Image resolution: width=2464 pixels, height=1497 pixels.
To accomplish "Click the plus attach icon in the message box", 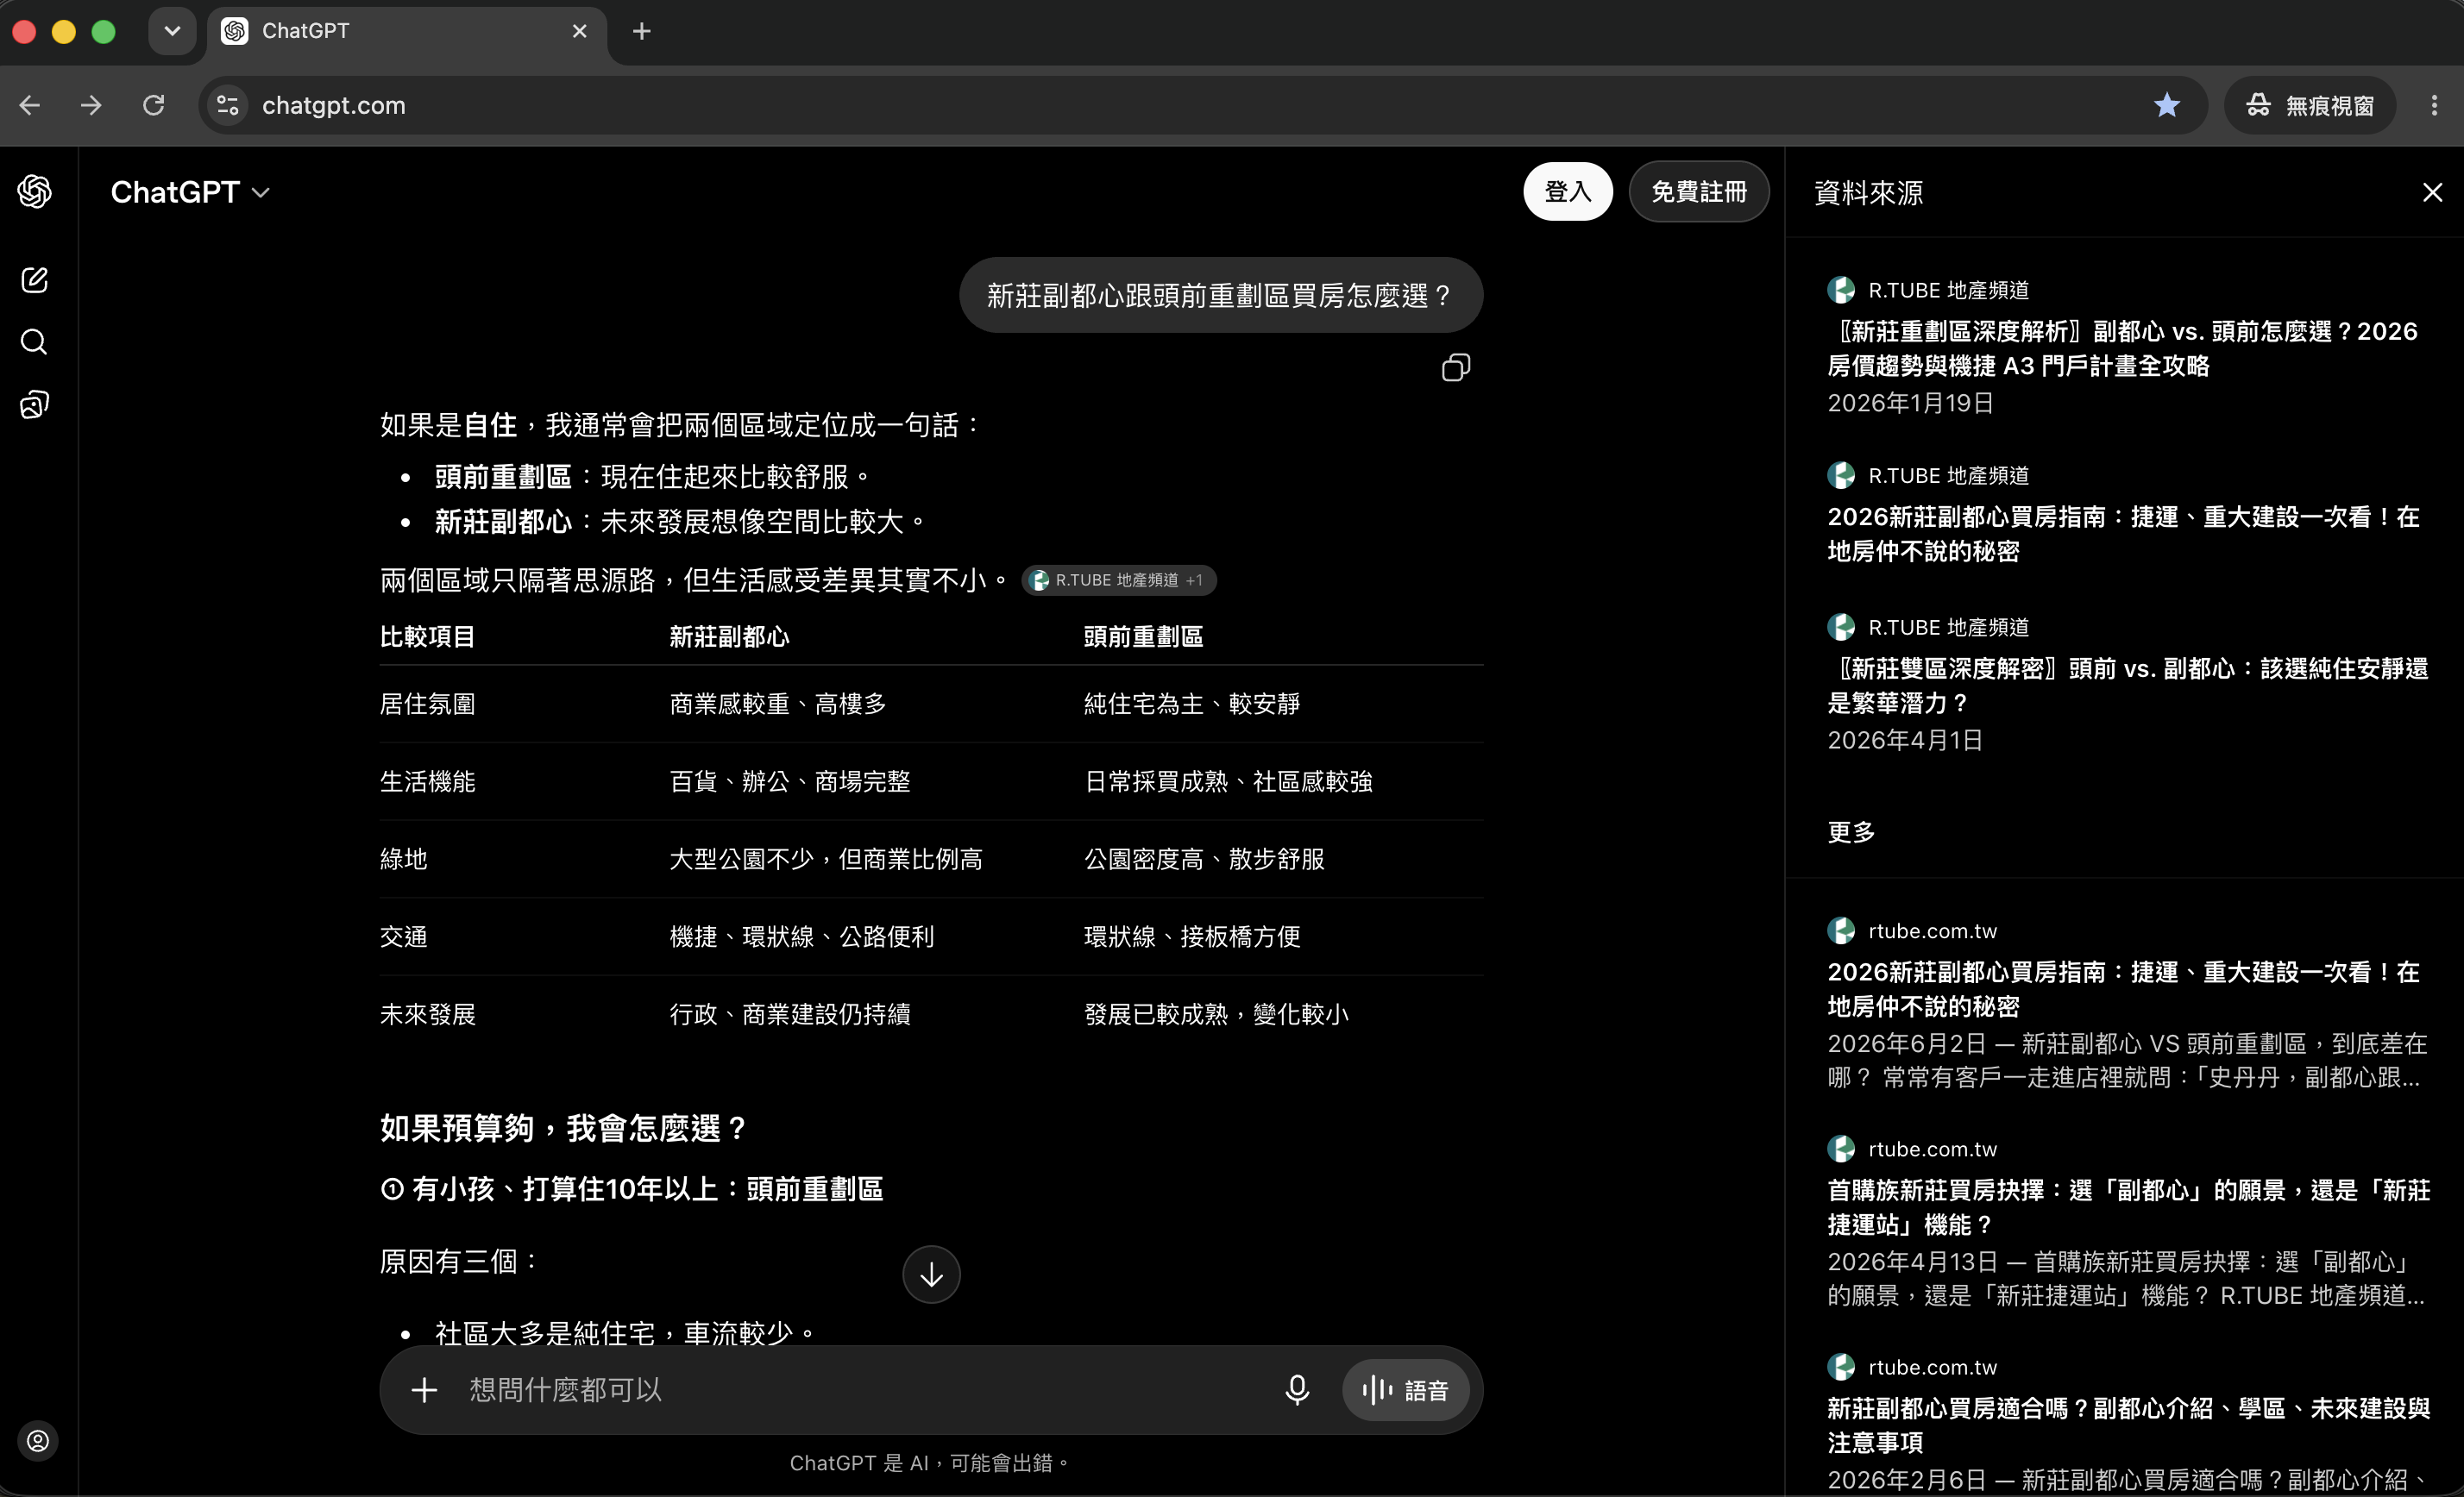I will [x=424, y=1390].
